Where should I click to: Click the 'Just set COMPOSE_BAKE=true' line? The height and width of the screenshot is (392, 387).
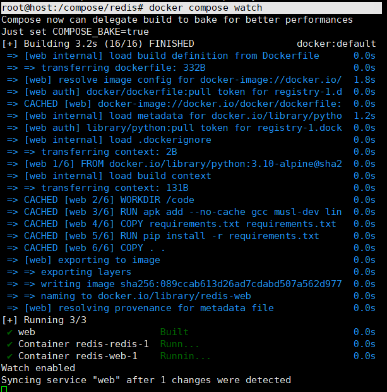point(75,32)
